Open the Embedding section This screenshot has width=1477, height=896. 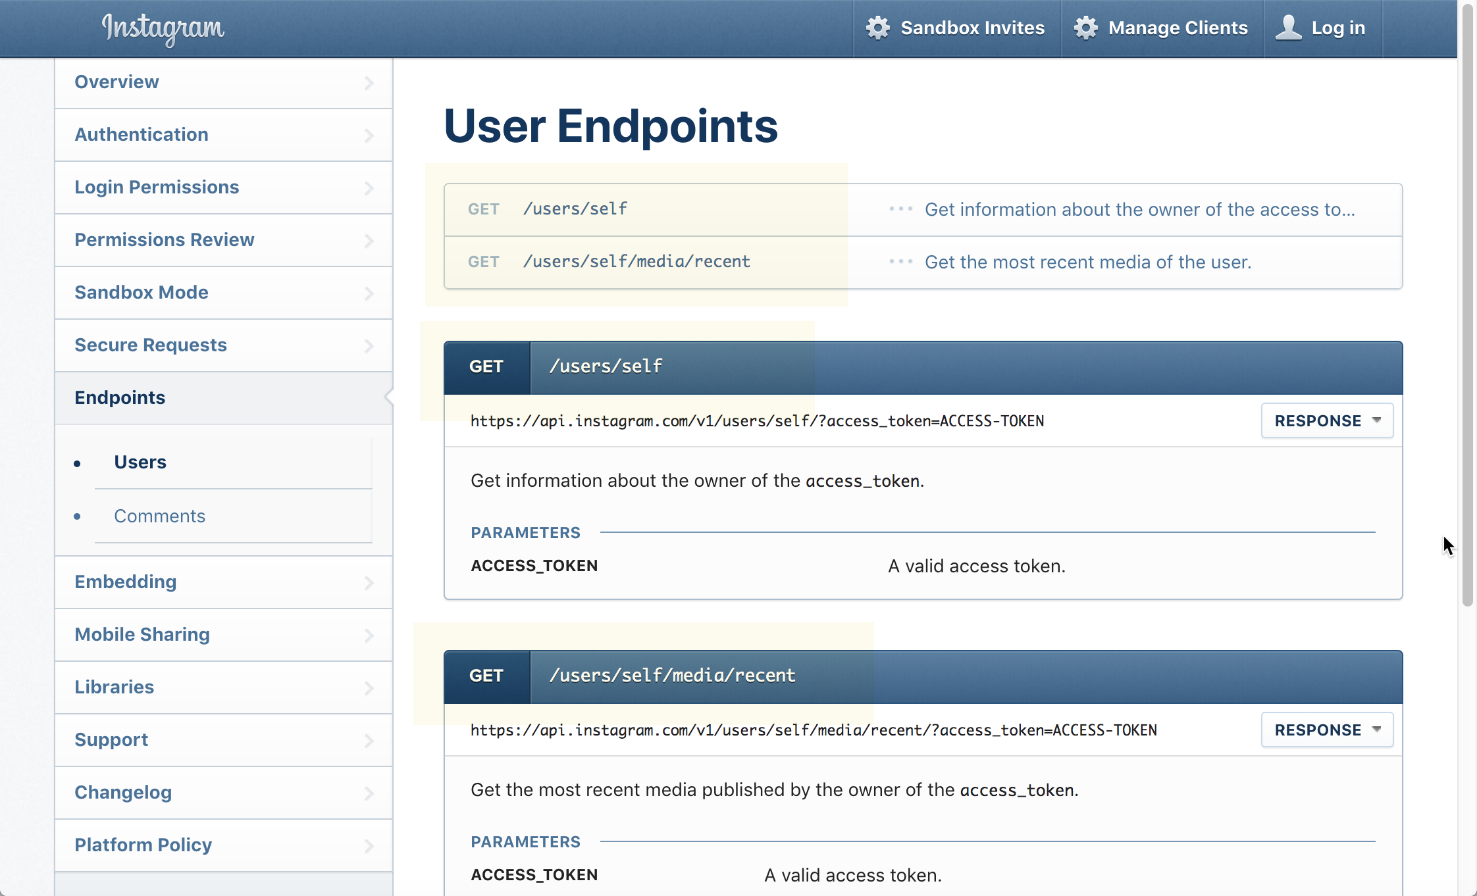coord(224,582)
